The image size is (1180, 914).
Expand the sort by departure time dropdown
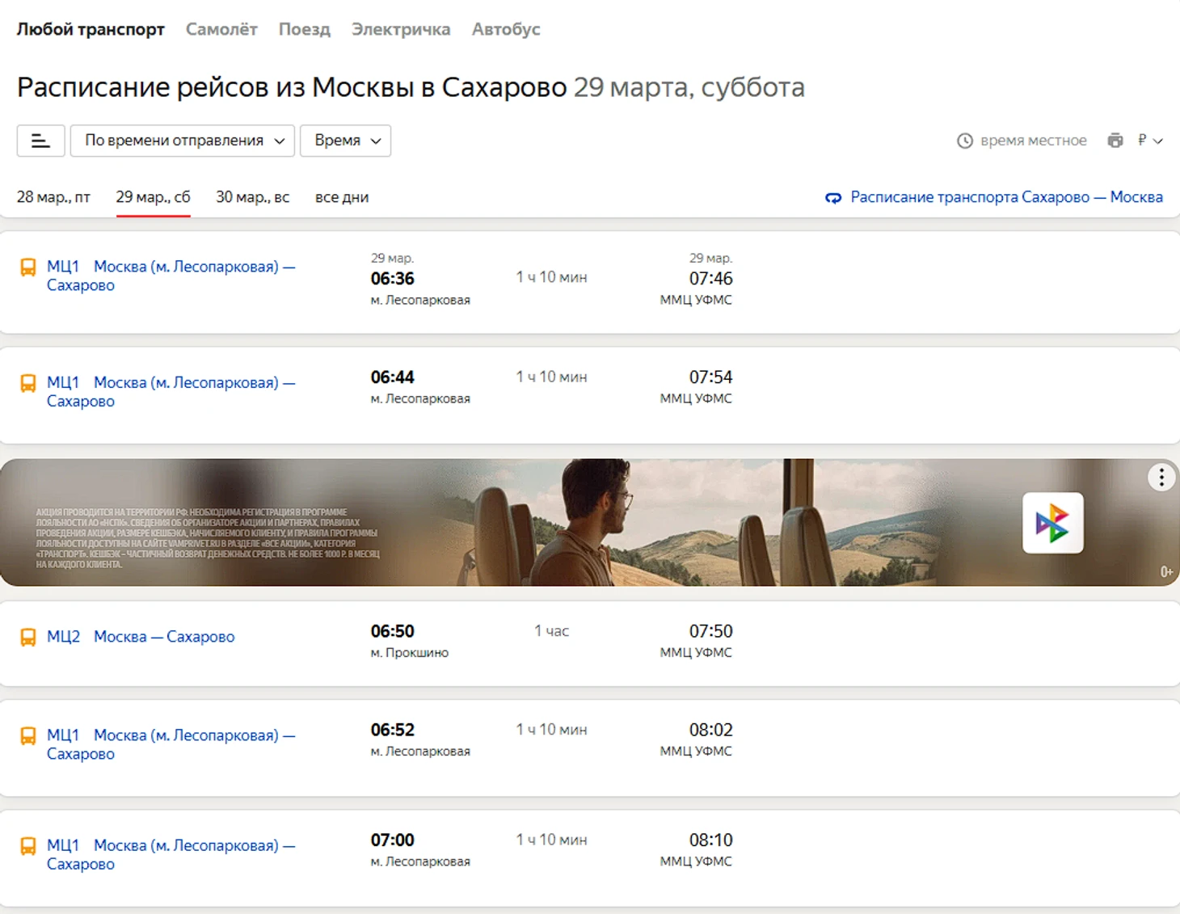[183, 141]
